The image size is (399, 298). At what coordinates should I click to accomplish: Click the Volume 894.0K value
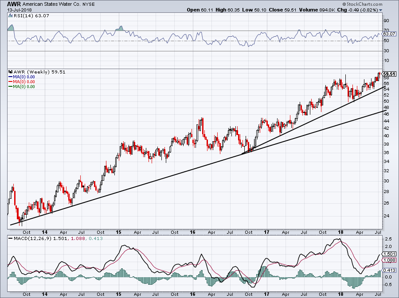(x=317, y=10)
